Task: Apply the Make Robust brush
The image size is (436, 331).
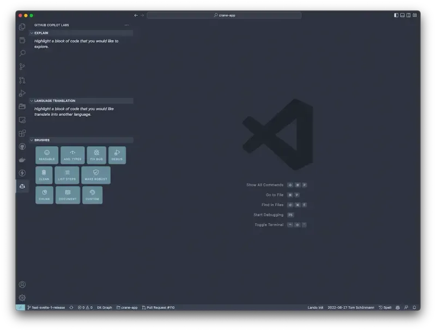Action: (x=96, y=175)
